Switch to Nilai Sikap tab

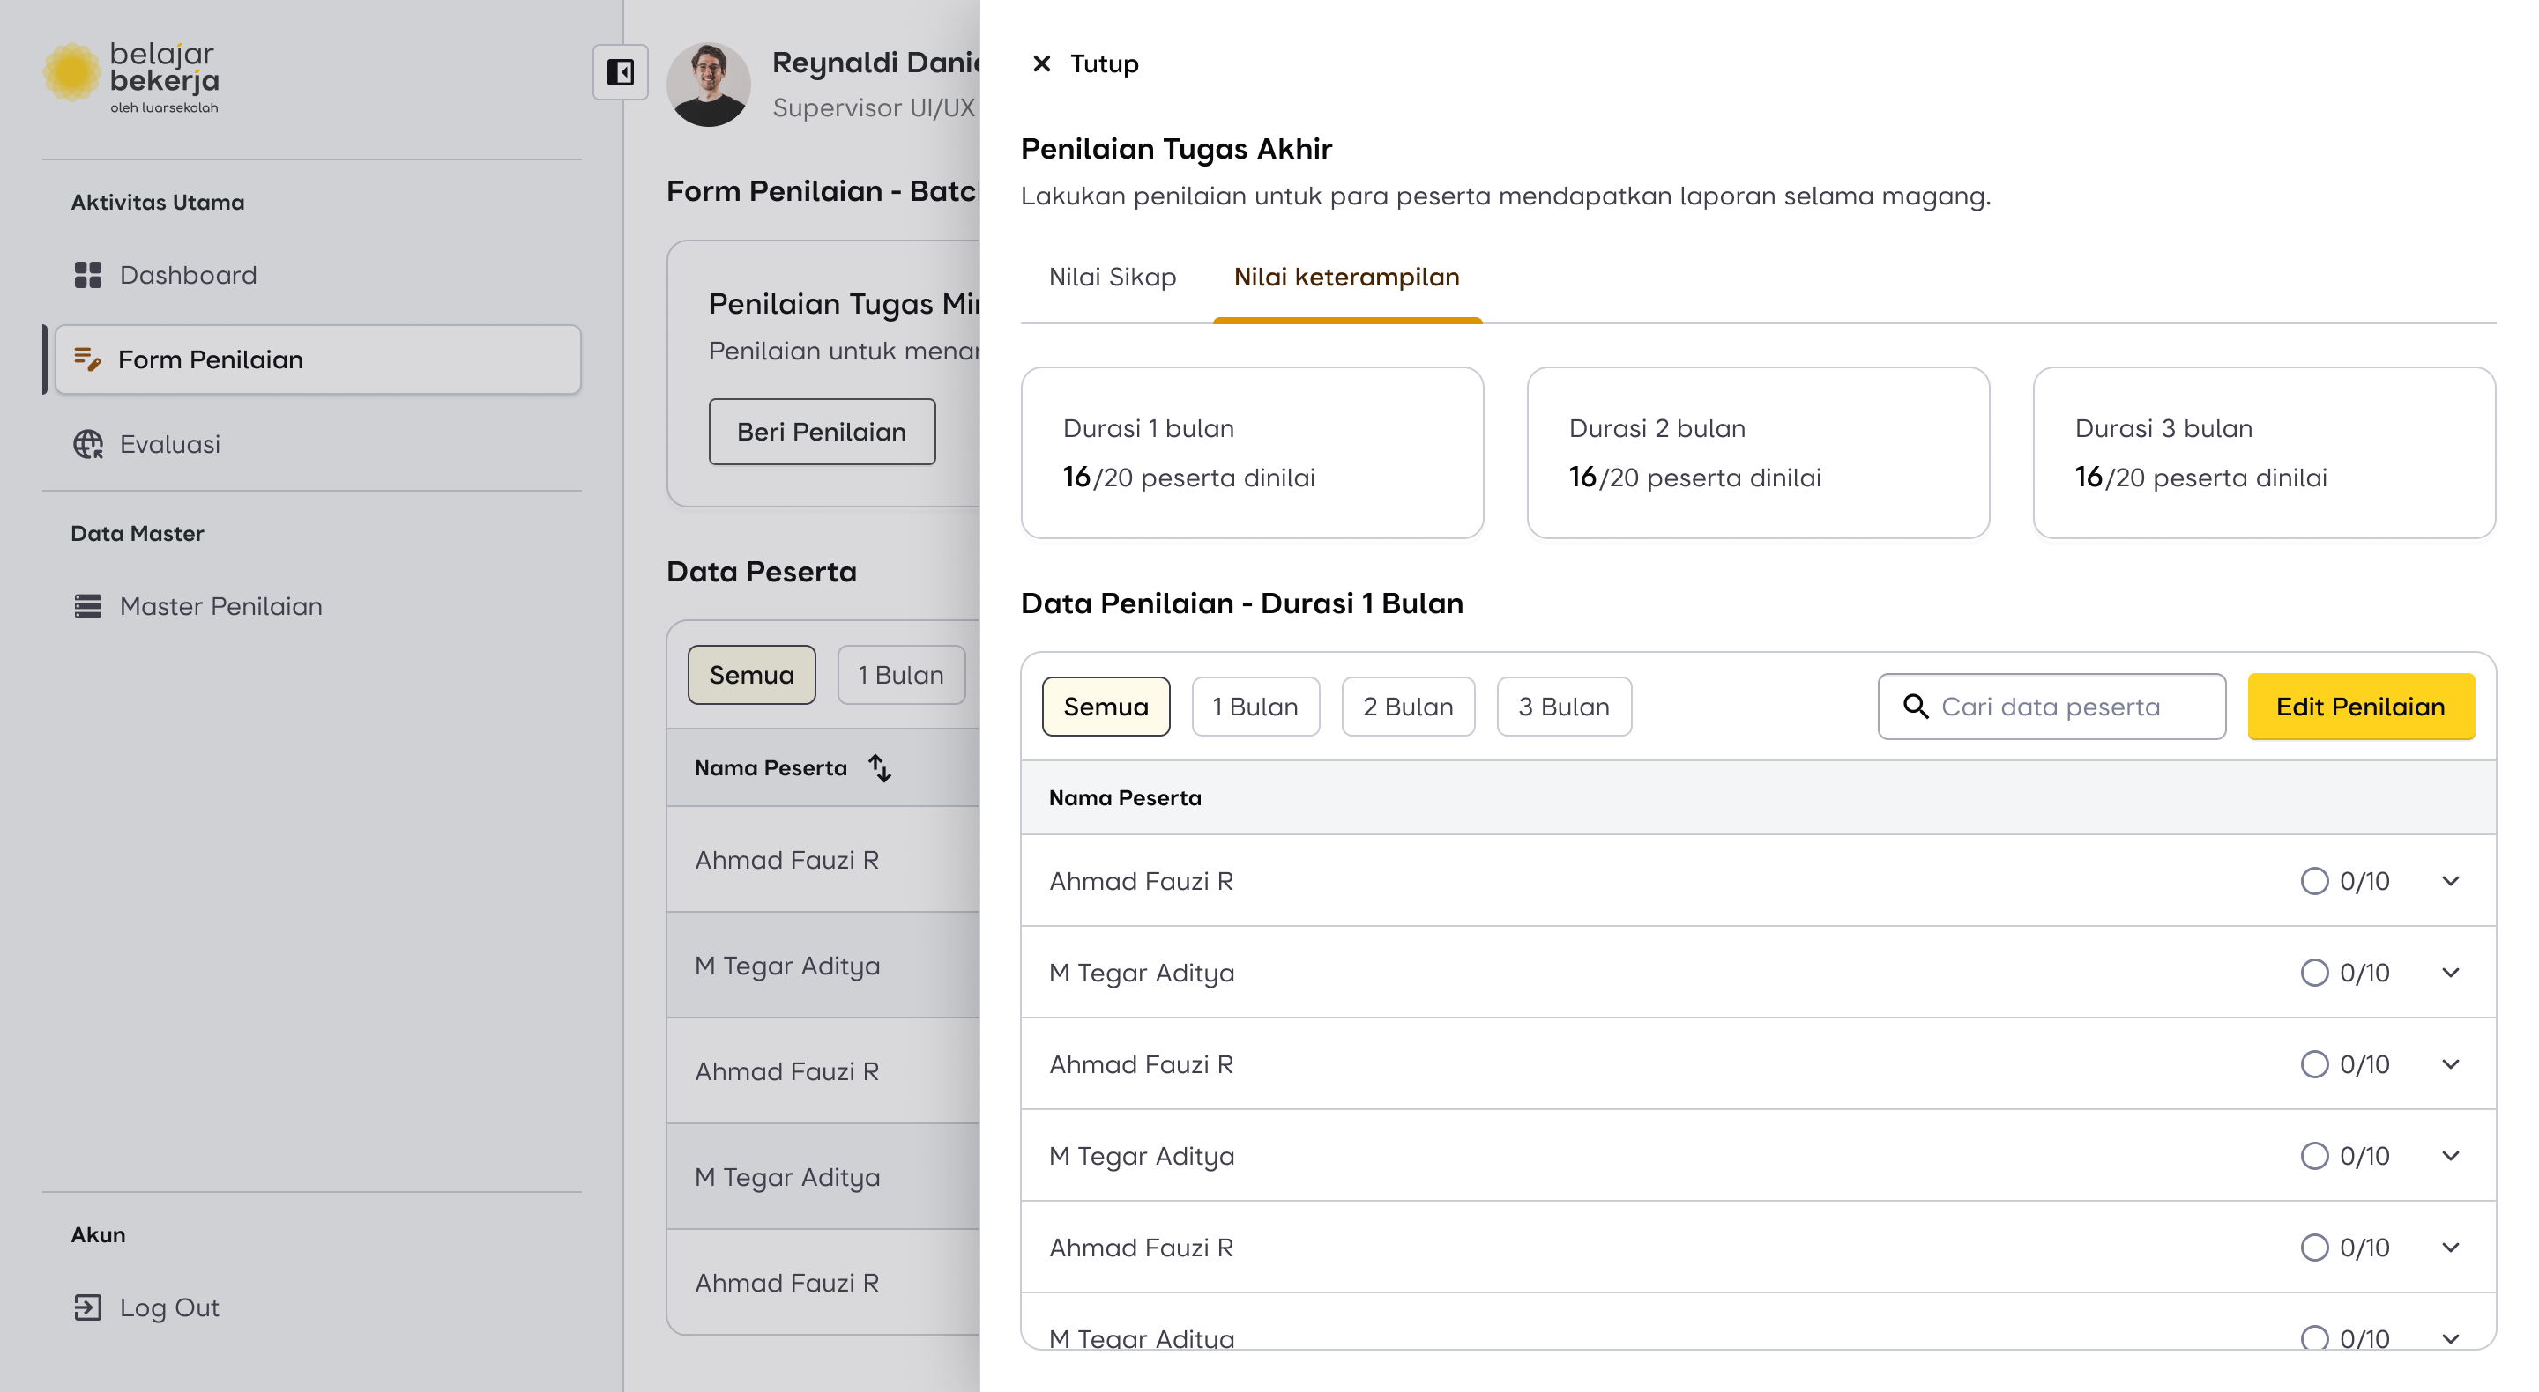point(1112,277)
